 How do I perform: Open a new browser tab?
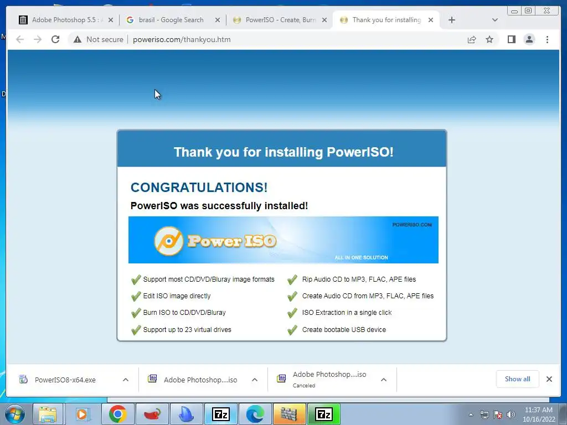(452, 20)
